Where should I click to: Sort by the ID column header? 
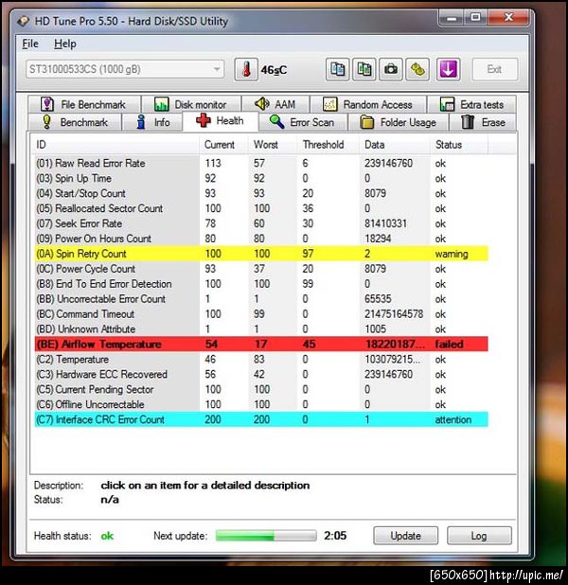115,145
